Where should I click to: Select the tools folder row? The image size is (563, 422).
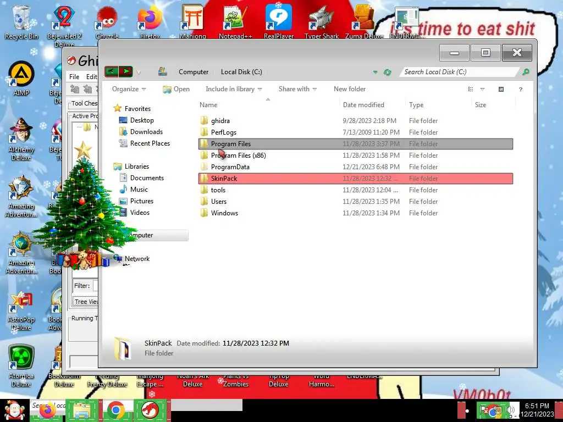tap(356, 190)
